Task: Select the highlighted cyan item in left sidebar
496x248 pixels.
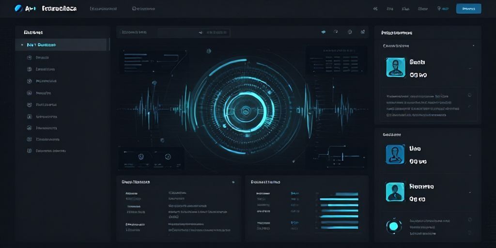Action: click(41, 45)
